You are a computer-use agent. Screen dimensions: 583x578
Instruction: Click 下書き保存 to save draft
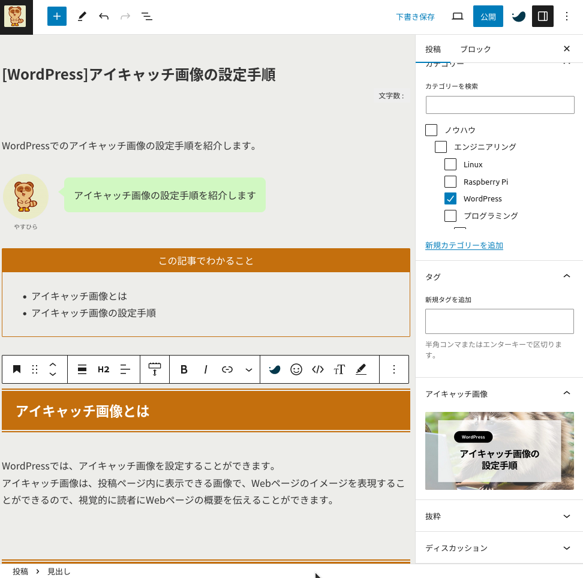click(415, 17)
